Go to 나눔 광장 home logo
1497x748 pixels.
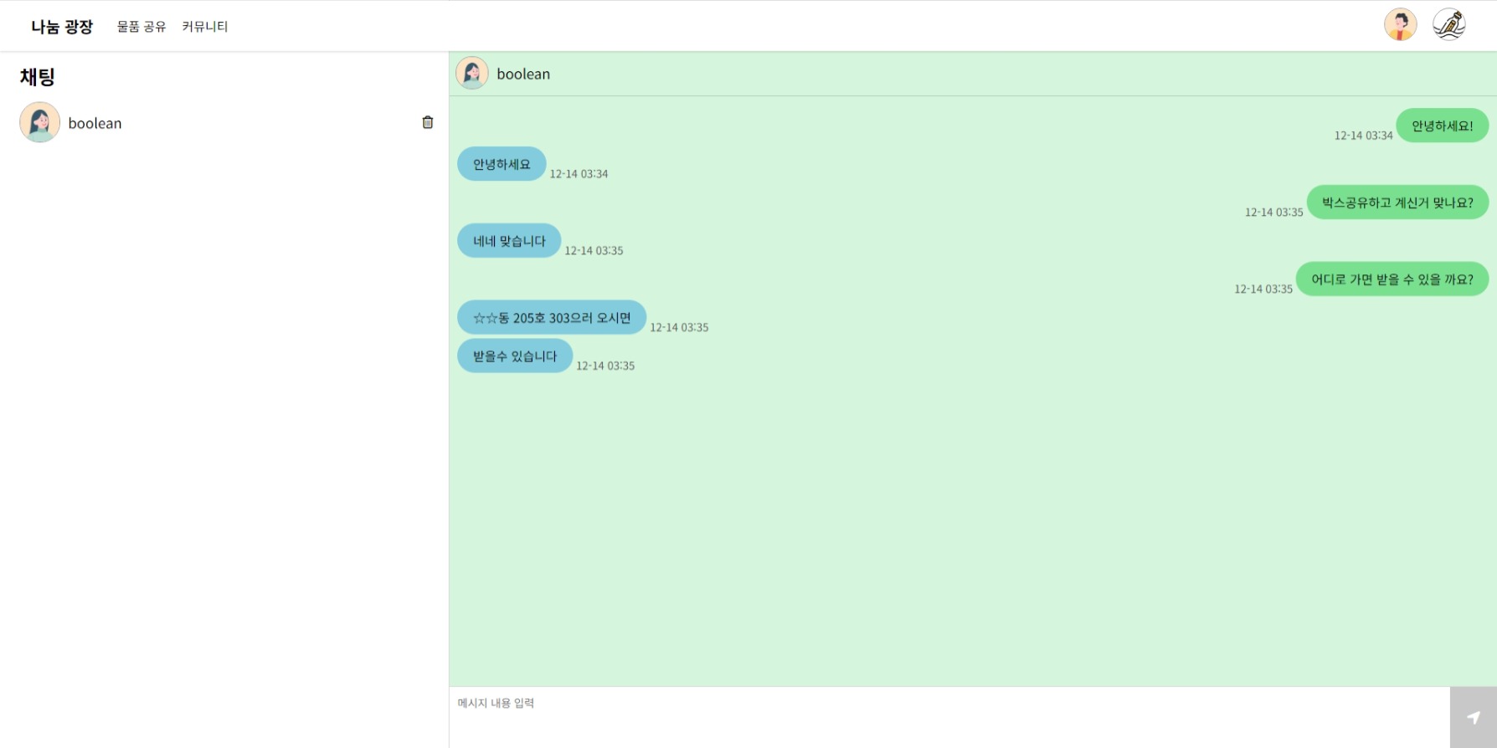(x=62, y=27)
